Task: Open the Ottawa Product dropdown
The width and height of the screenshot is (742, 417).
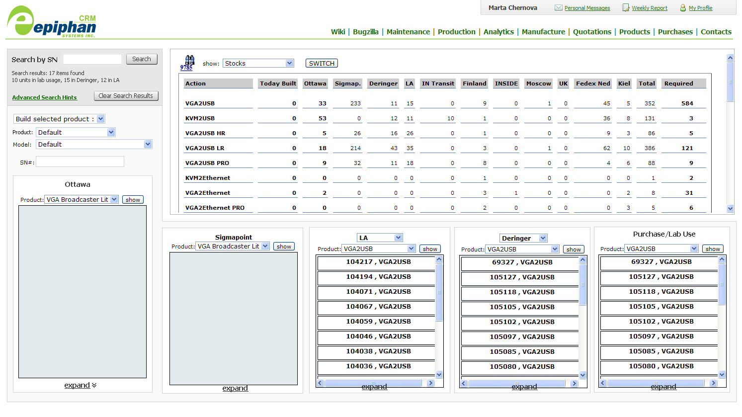Action: (x=82, y=199)
